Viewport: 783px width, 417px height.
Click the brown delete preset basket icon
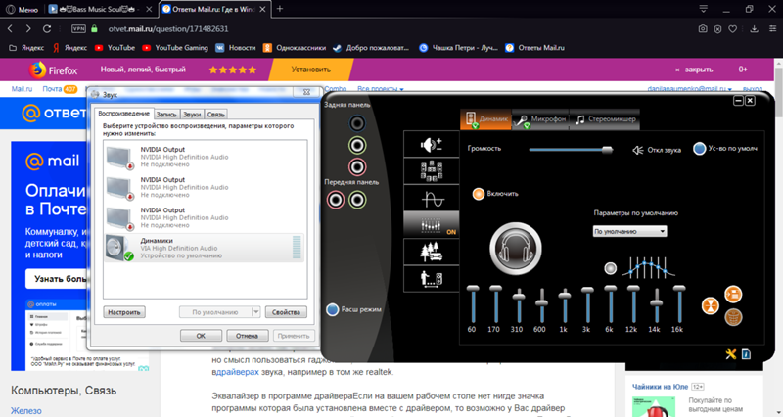tap(733, 317)
